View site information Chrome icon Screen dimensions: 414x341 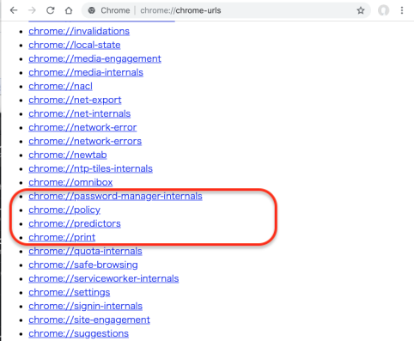[92, 10]
